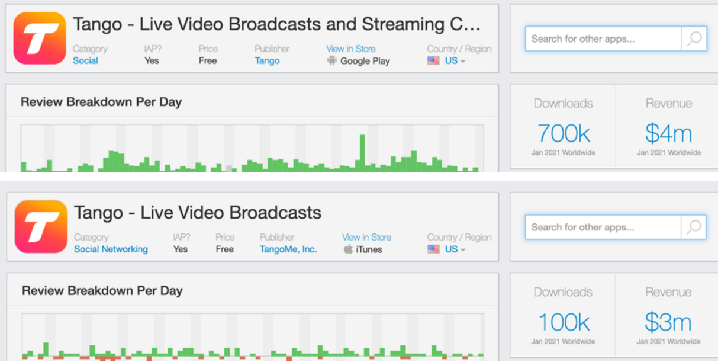Click the Tango app icon for iTunes
Viewport: 718px width, 362px height.
pyautogui.click(x=40, y=226)
